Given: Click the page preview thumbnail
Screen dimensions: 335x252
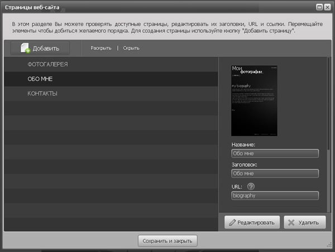Looking at the screenshot, I should point(254,101).
